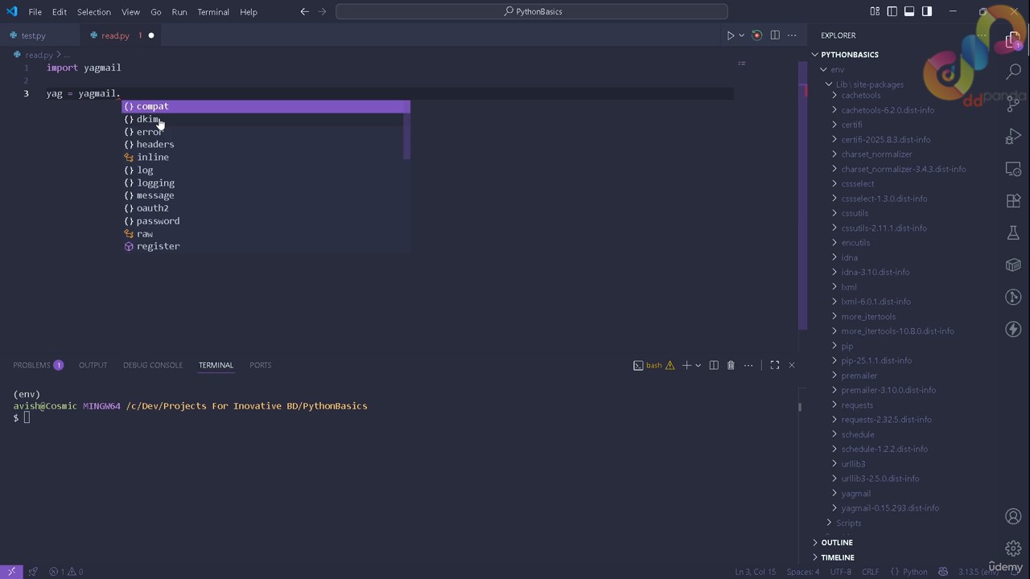Toggle the Secondary Side Bar layout button

point(927,11)
